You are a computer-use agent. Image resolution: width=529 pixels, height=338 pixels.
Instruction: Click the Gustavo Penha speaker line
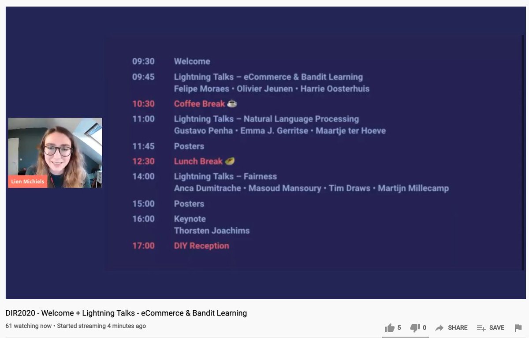pyautogui.click(x=280, y=131)
